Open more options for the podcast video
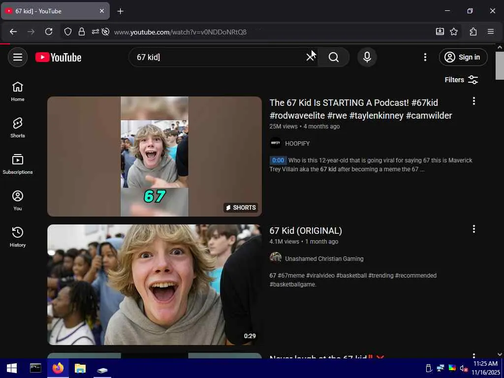Image resolution: width=504 pixels, height=378 pixels. pos(474,101)
